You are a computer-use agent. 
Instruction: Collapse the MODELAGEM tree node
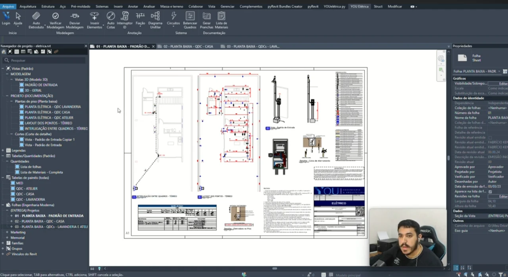7,74
